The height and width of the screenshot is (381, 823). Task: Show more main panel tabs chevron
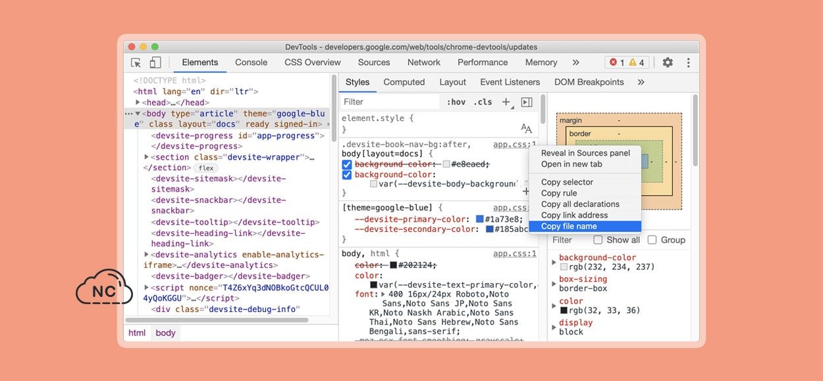coord(575,62)
